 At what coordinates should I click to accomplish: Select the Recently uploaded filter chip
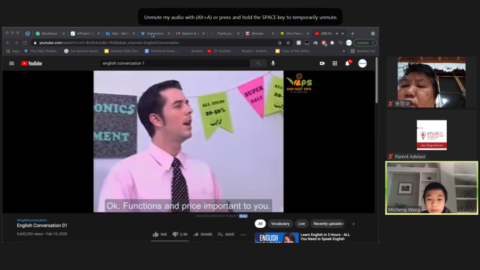(x=329, y=224)
